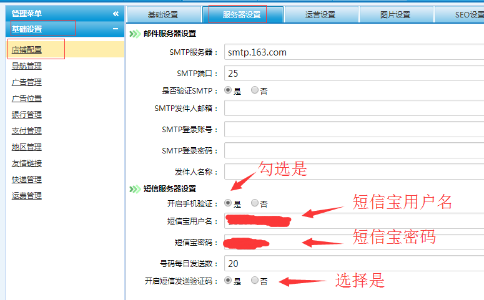
Task: Select 否 for 是否验证SMTP
Action: click(255, 90)
